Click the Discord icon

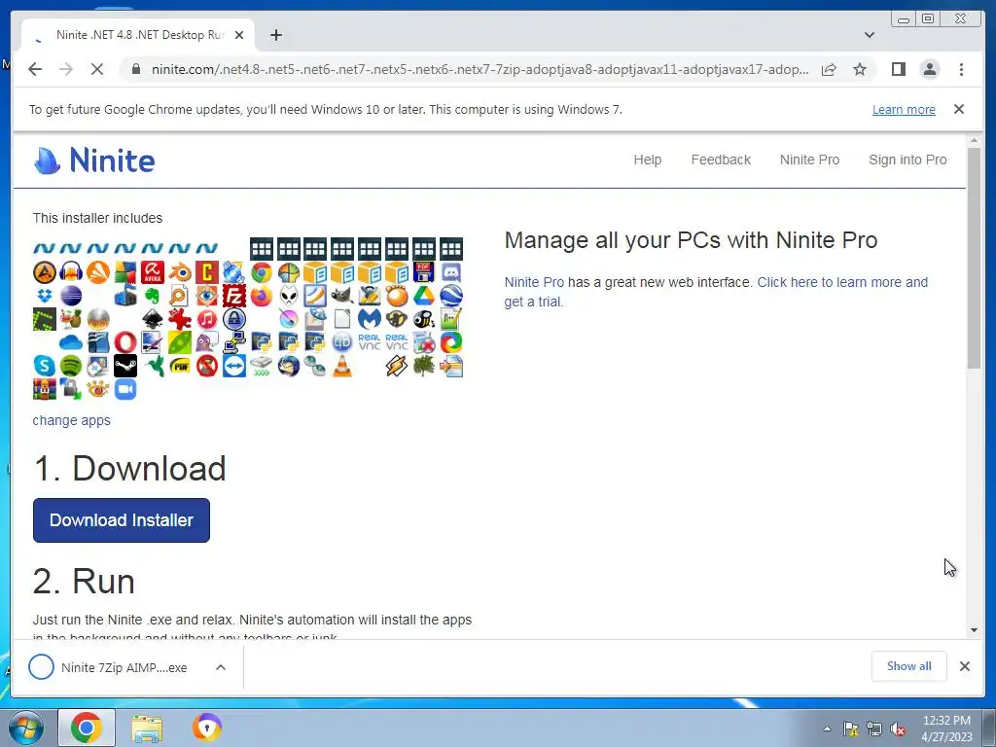pos(451,272)
